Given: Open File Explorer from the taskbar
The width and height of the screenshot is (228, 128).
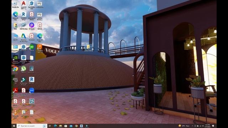Looking at the screenshot, I should [x=61, y=126].
